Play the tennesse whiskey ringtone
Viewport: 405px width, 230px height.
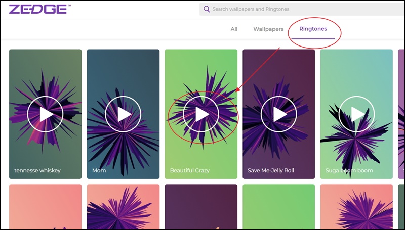45,114
